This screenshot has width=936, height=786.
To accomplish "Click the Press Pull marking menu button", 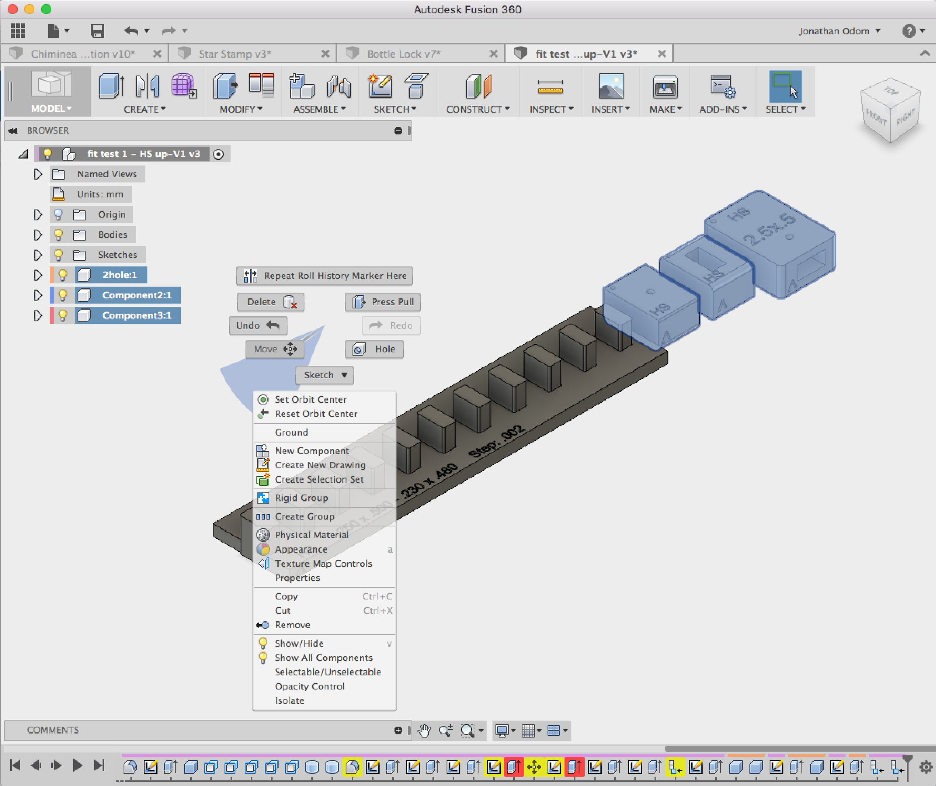I will point(383,302).
